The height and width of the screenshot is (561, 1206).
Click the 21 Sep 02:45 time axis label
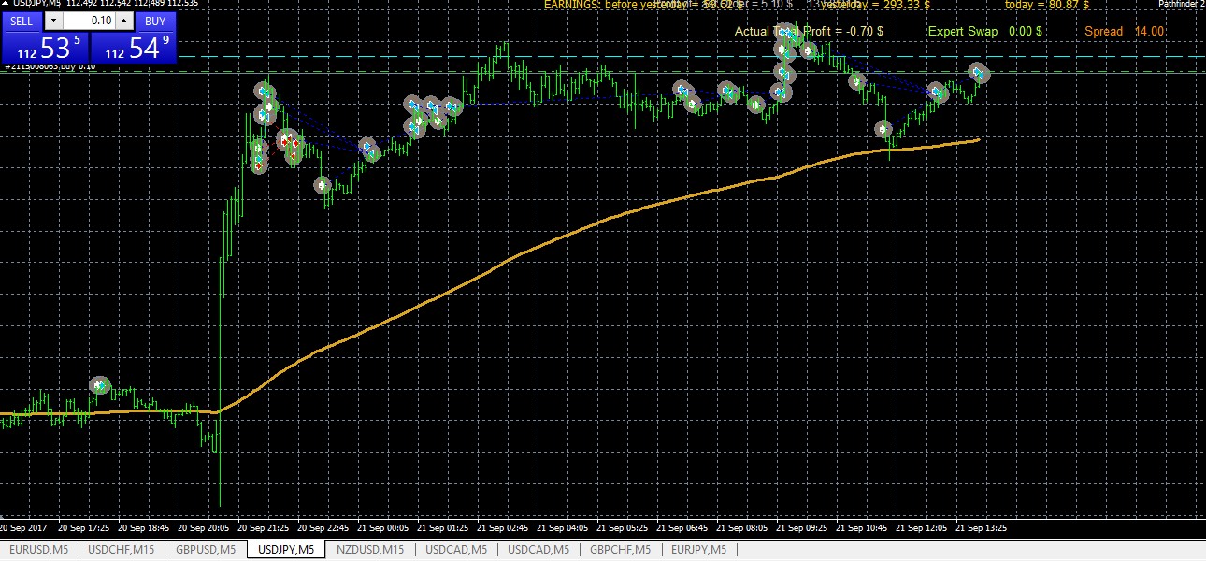pos(503,527)
